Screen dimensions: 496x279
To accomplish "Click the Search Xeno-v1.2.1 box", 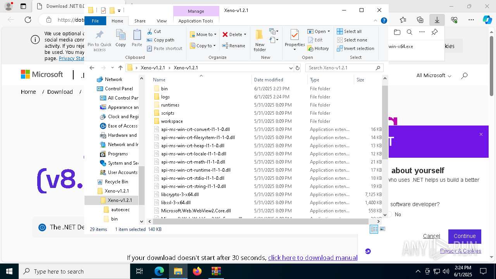I will (x=344, y=68).
